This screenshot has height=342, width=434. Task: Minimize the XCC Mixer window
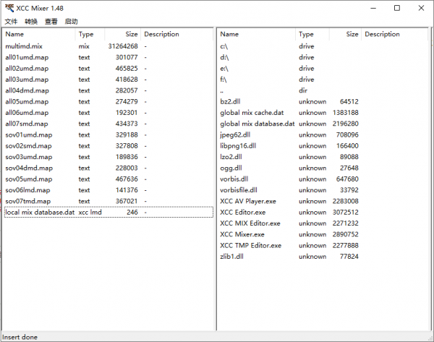tap(373, 8)
